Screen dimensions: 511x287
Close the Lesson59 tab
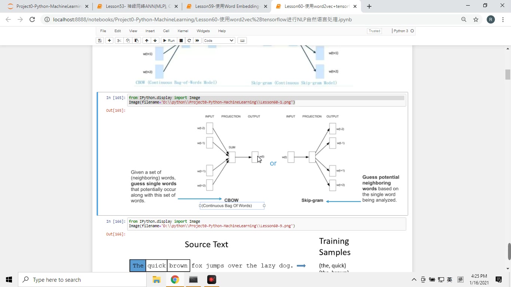(265, 6)
